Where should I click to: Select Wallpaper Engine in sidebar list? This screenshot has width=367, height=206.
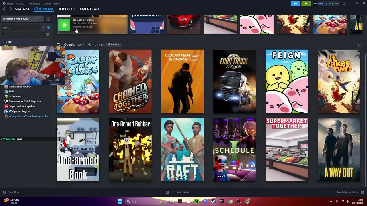point(19,111)
